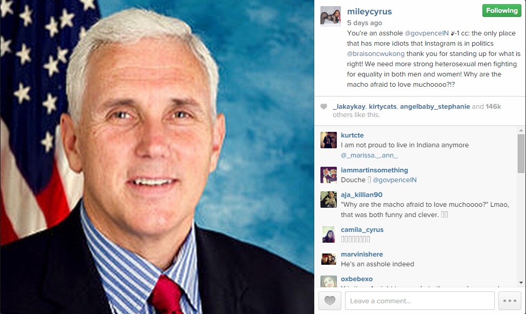Open the @braisoncwukong mention link
Image resolution: width=526 pixels, height=314 pixels.
[x=376, y=54]
